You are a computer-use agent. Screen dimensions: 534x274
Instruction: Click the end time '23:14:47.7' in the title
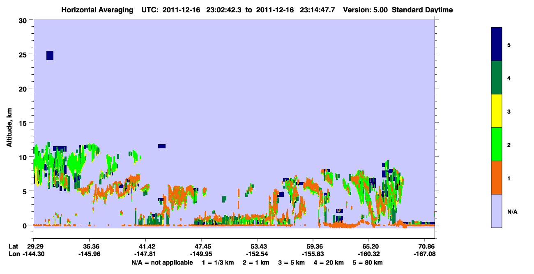pyautogui.click(x=318, y=10)
